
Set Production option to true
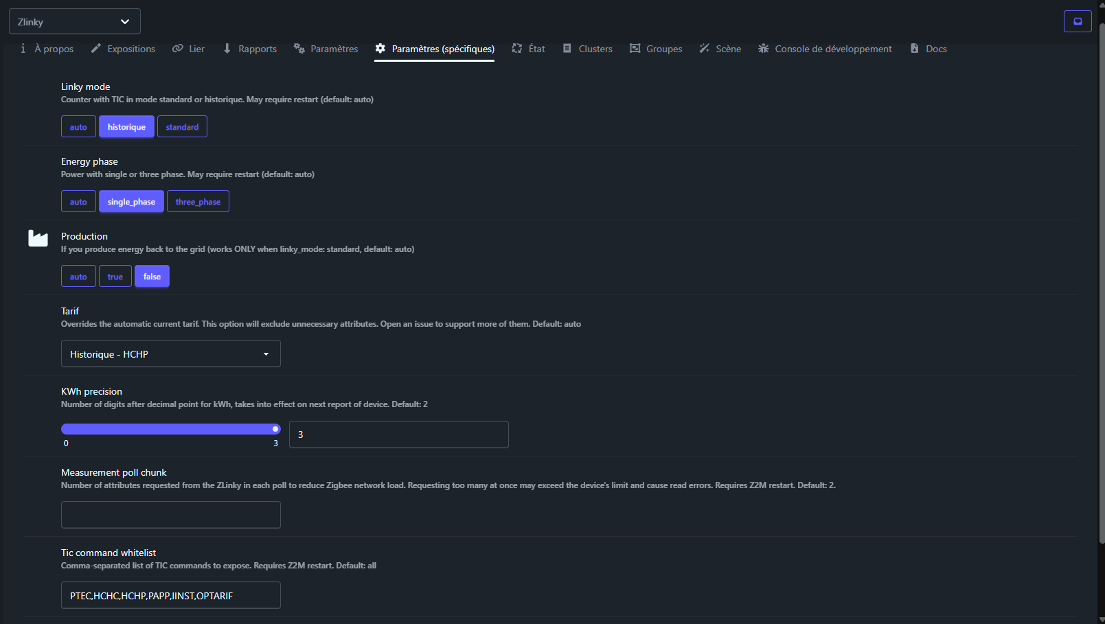click(115, 276)
